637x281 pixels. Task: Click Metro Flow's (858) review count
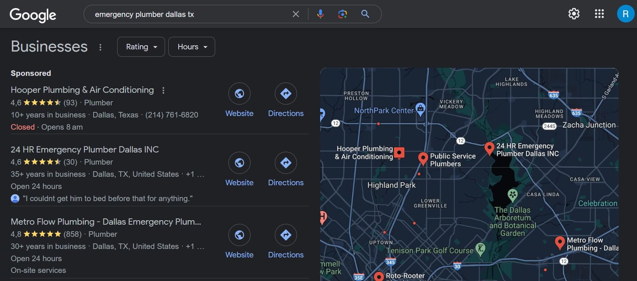coord(73,234)
